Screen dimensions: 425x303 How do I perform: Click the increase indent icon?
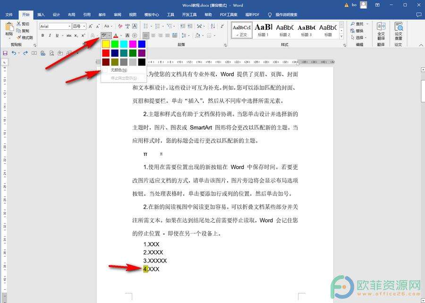click(190, 26)
